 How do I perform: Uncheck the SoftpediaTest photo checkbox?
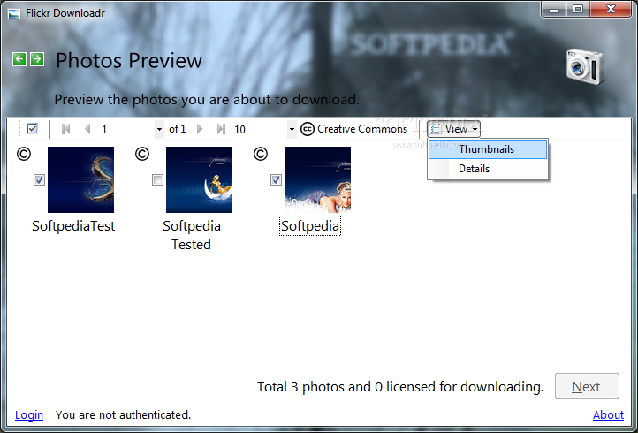tap(39, 179)
